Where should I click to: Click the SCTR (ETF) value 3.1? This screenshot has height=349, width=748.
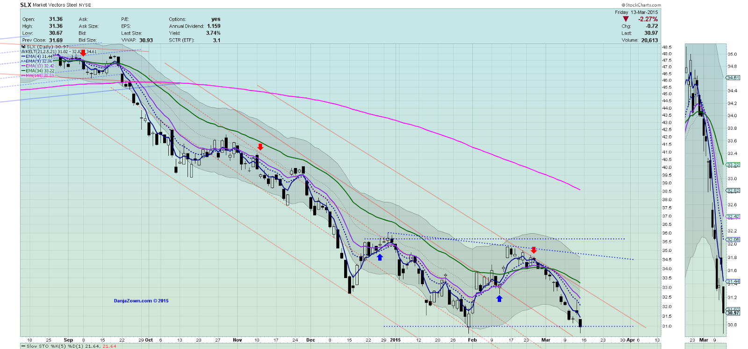[216, 40]
